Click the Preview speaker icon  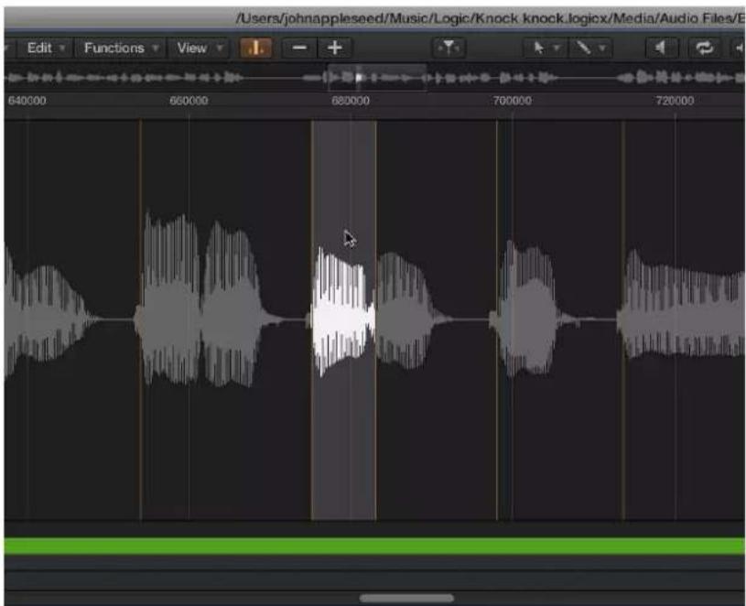[x=661, y=48]
